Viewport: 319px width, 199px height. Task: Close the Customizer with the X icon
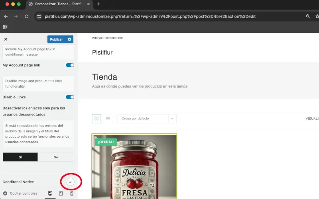(x=6, y=39)
